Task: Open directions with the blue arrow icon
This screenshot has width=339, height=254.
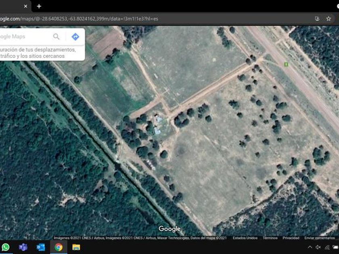Action: [75, 37]
